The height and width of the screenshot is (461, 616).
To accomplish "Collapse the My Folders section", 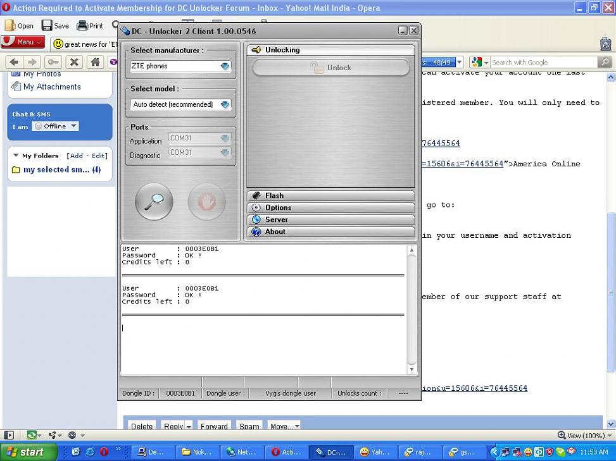I will click(16, 156).
